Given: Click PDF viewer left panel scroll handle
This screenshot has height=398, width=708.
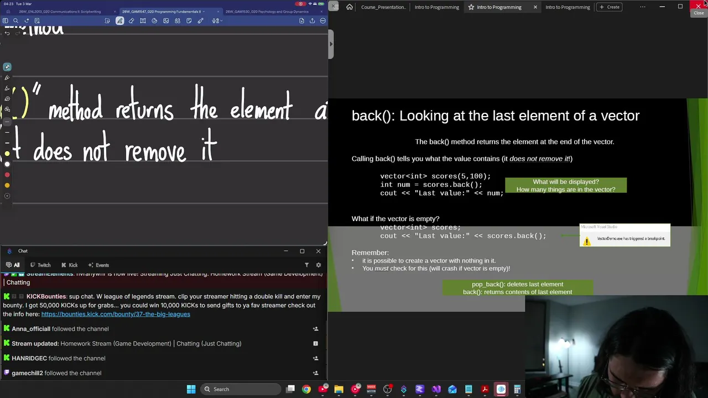Looking at the screenshot, I should [331, 44].
